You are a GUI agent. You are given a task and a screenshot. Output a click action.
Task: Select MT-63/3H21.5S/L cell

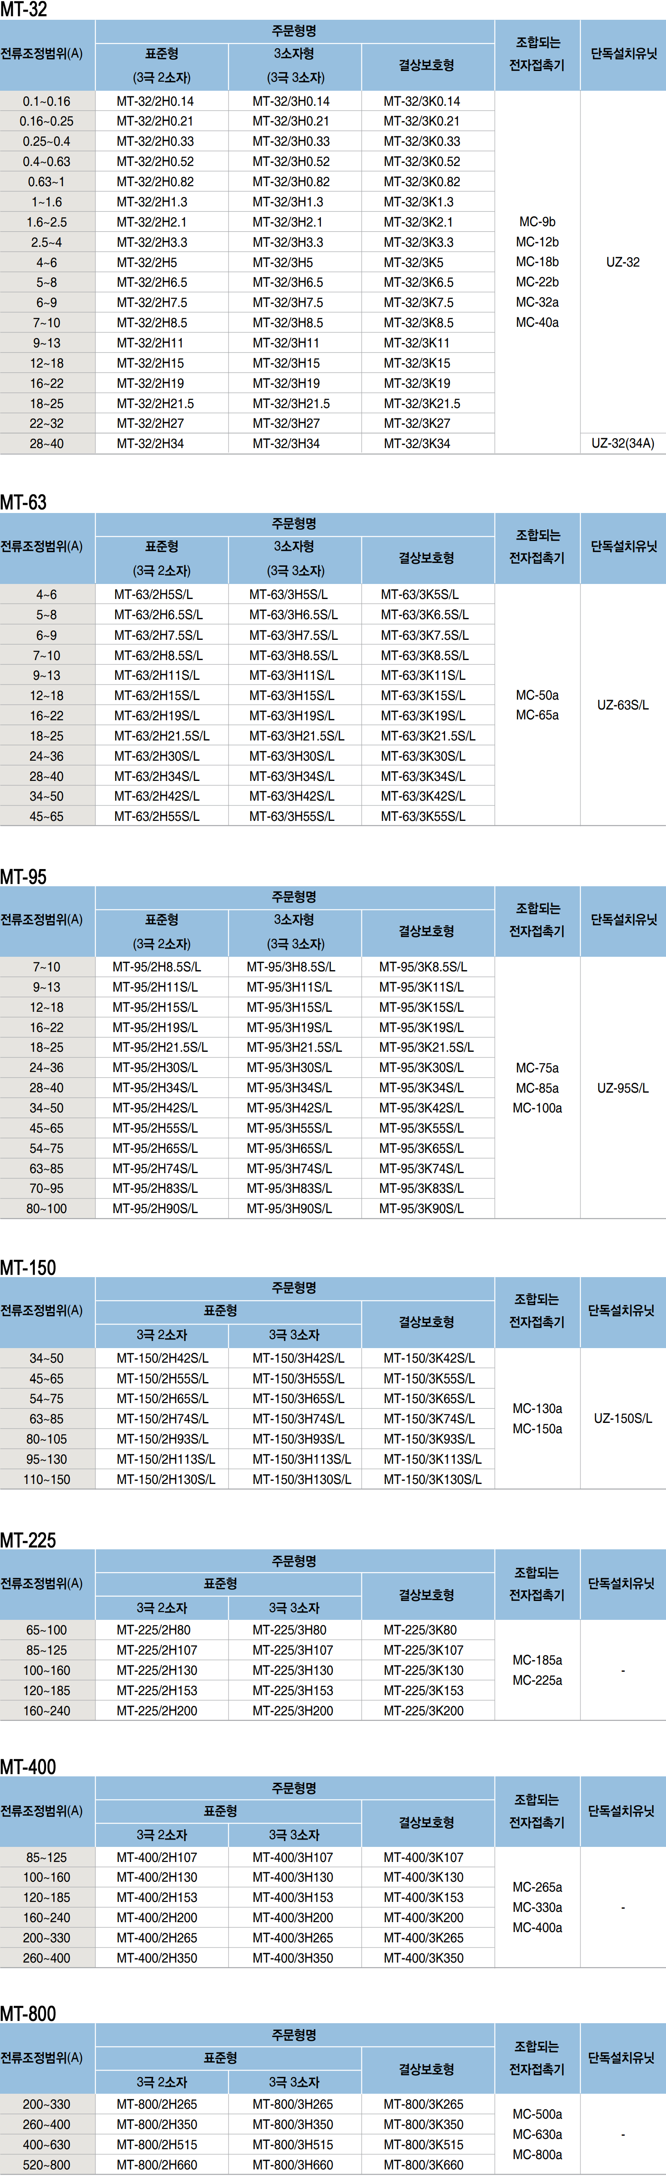[296, 737]
